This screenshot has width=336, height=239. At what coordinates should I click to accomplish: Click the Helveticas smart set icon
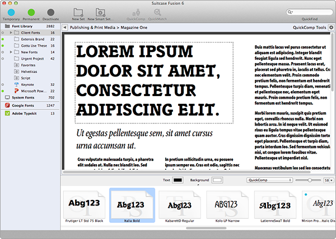(16, 71)
